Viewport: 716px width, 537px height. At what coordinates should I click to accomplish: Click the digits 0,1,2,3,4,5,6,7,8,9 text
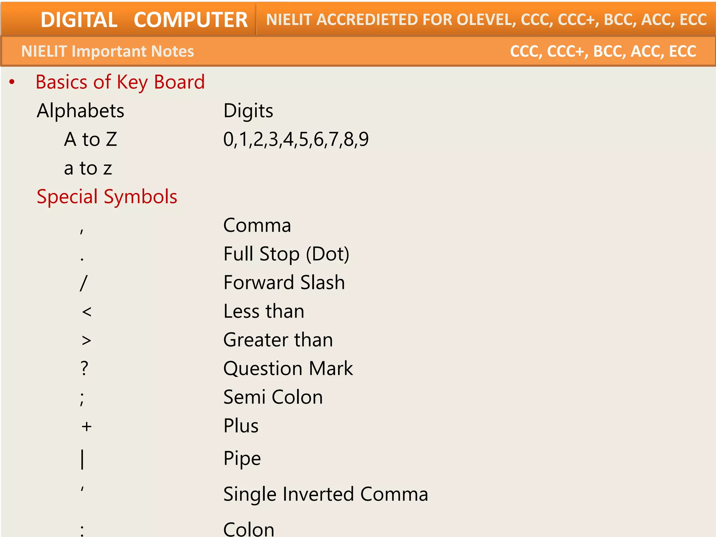point(296,139)
